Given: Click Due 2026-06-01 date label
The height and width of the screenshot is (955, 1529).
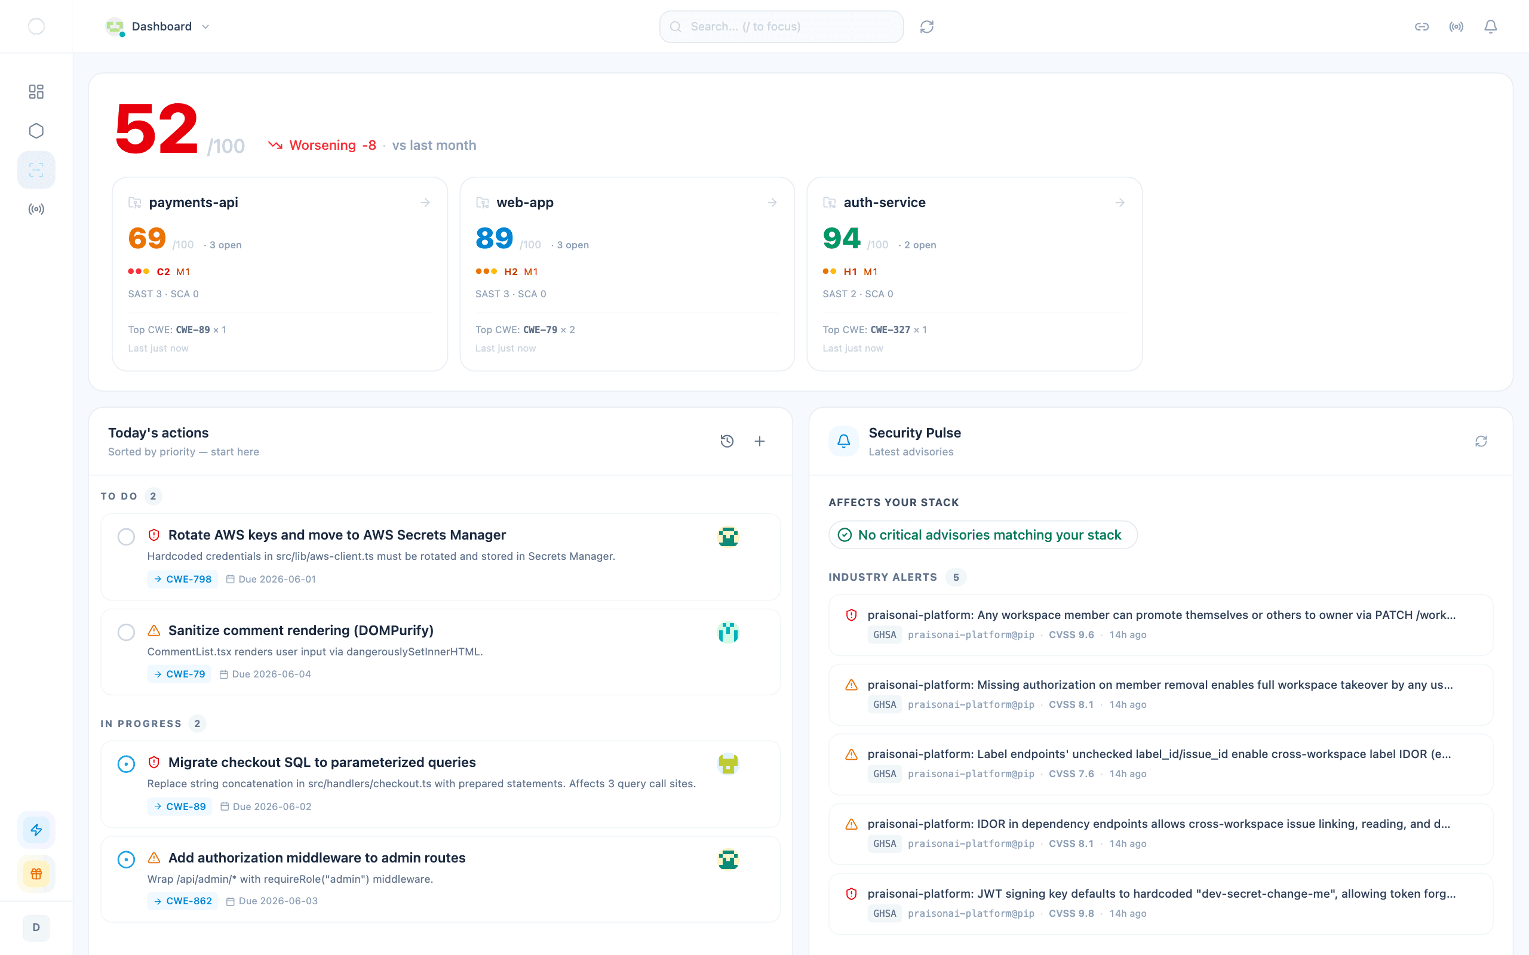Looking at the screenshot, I should 271,578.
